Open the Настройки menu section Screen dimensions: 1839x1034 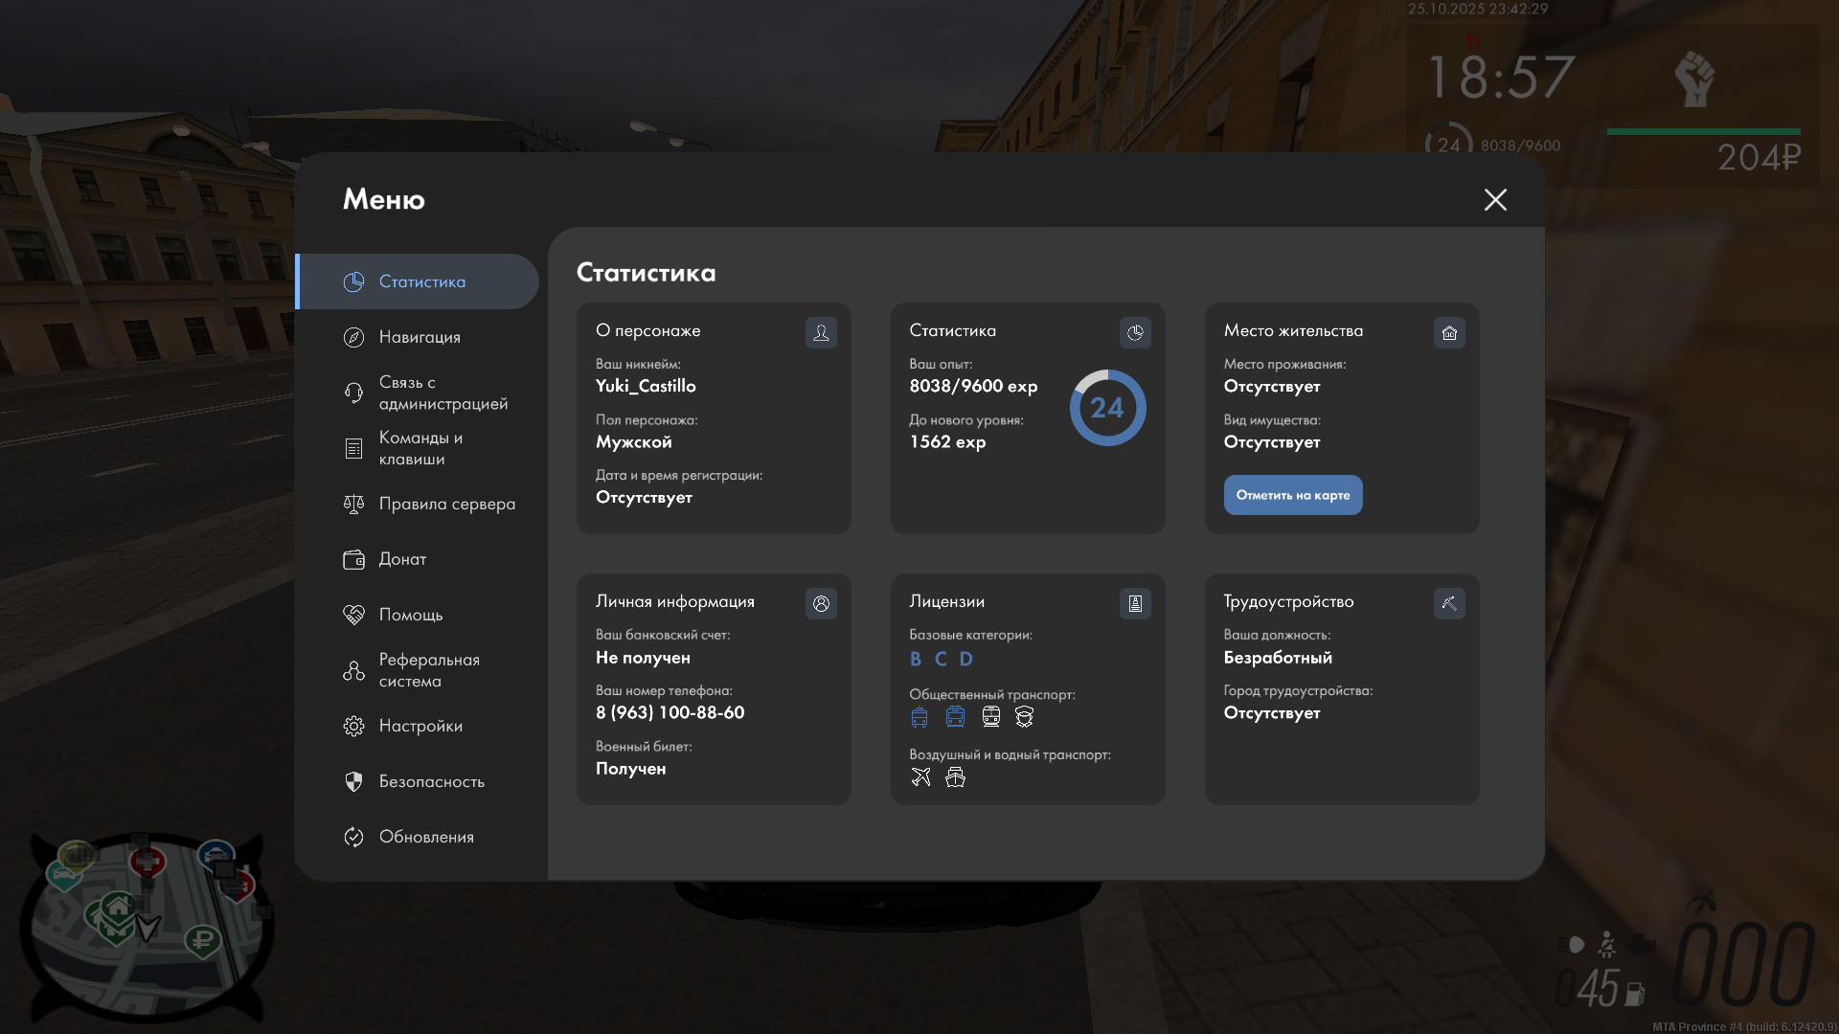coord(420,726)
